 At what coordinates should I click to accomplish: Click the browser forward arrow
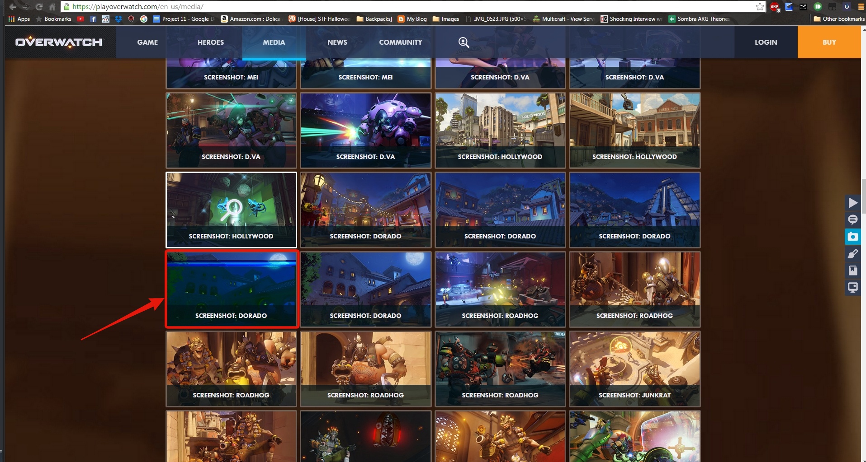pyautogui.click(x=26, y=7)
